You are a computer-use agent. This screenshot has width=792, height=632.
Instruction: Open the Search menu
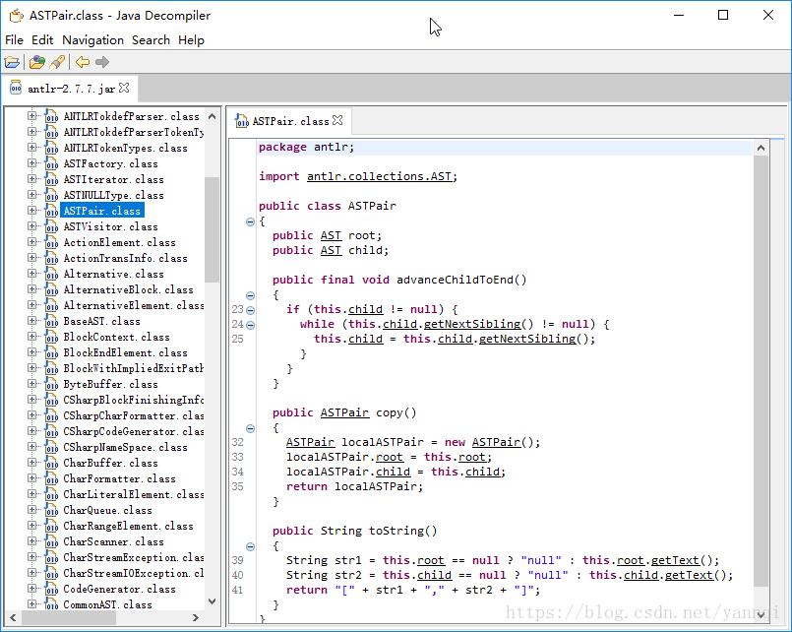pos(151,40)
